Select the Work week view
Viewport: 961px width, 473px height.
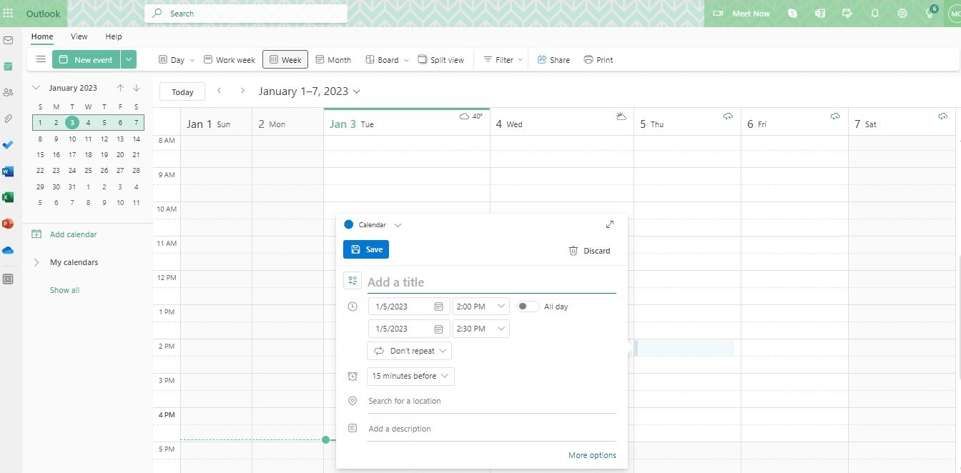tap(230, 59)
